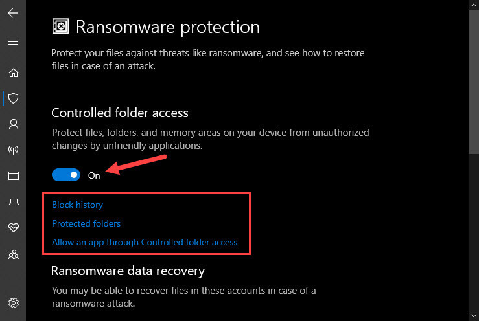Open the Device security laptop icon
Viewport: 479px width, 321px height.
(13, 202)
